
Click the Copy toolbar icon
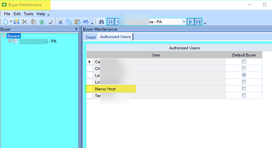tap(69, 22)
